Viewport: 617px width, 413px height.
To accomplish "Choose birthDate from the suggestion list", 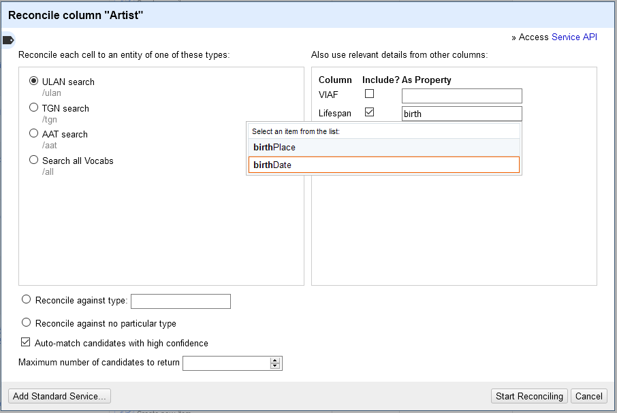I will 383,165.
